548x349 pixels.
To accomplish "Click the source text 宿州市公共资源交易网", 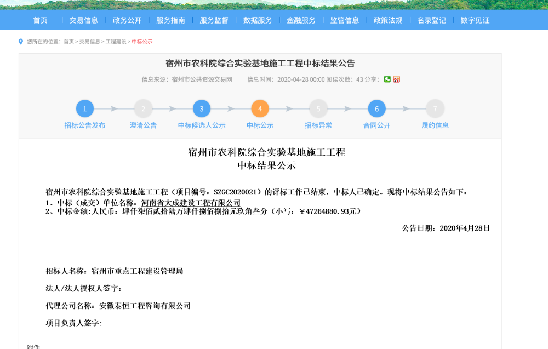I will [202, 79].
